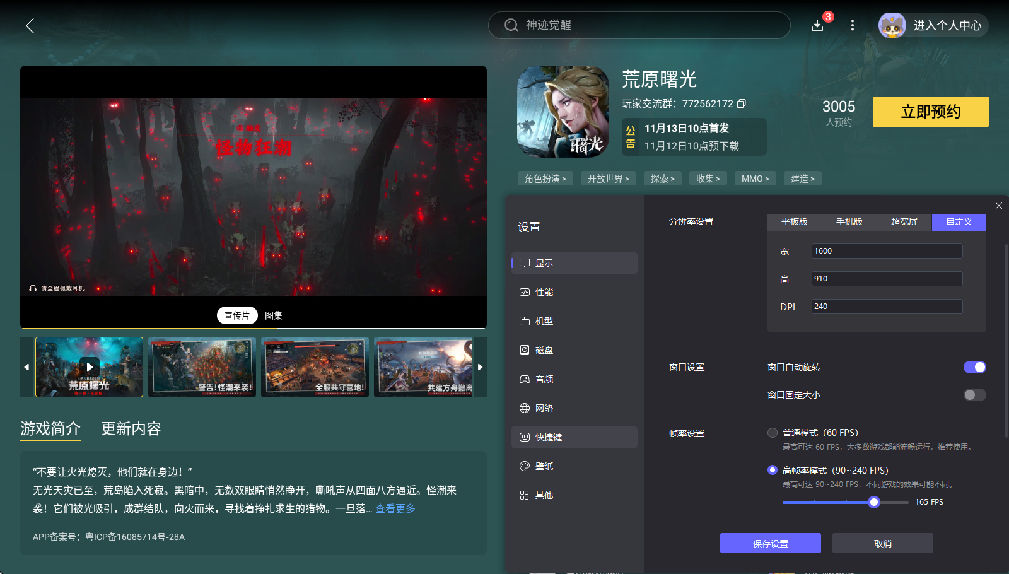
Task: Select the 自定义 resolution tab
Action: click(x=959, y=222)
